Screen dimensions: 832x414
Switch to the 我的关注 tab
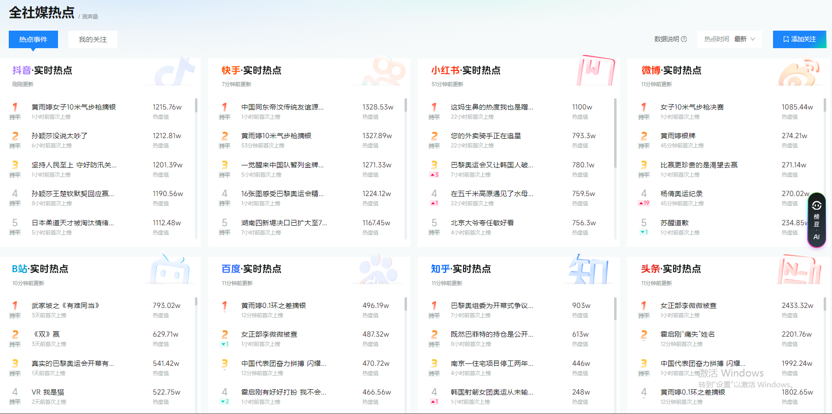[93, 39]
